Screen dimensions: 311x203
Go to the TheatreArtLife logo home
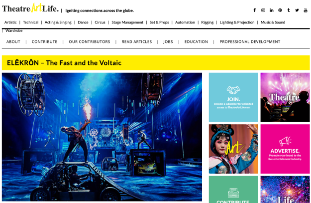pyautogui.click(x=30, y=8)
